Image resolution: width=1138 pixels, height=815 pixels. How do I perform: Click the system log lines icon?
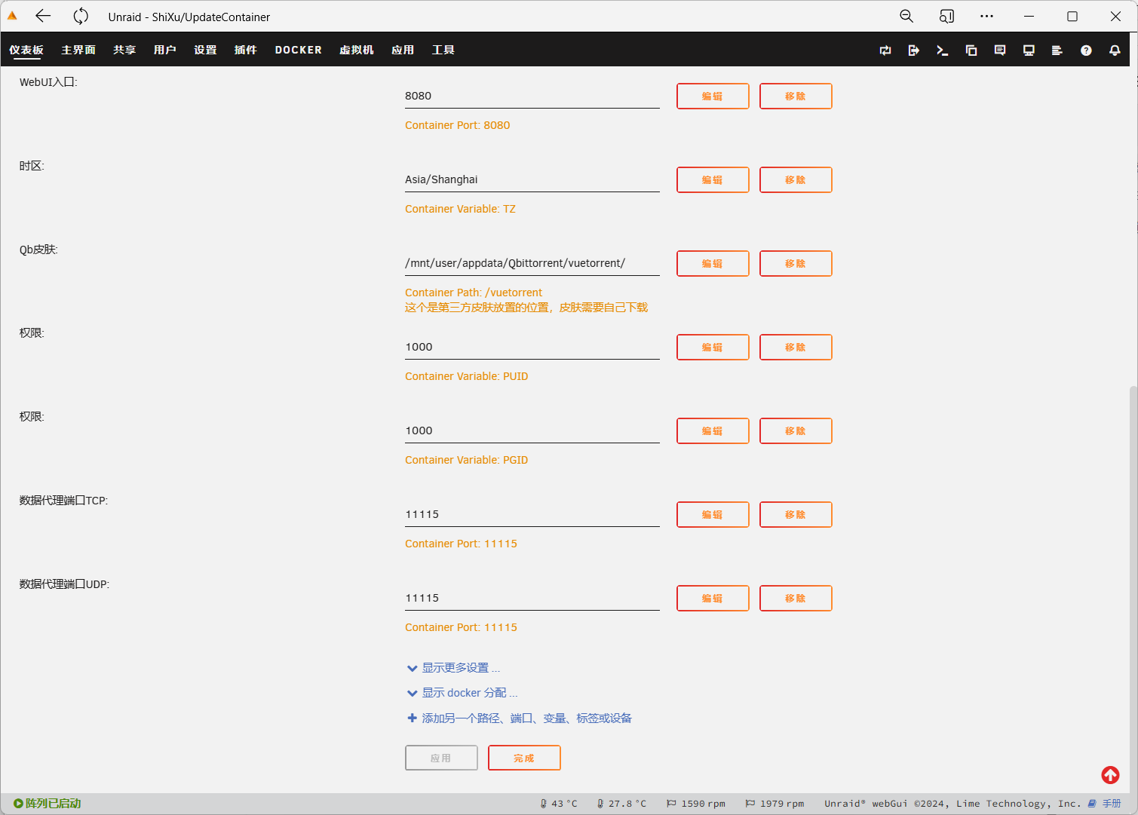click(x=1057, y=51)
